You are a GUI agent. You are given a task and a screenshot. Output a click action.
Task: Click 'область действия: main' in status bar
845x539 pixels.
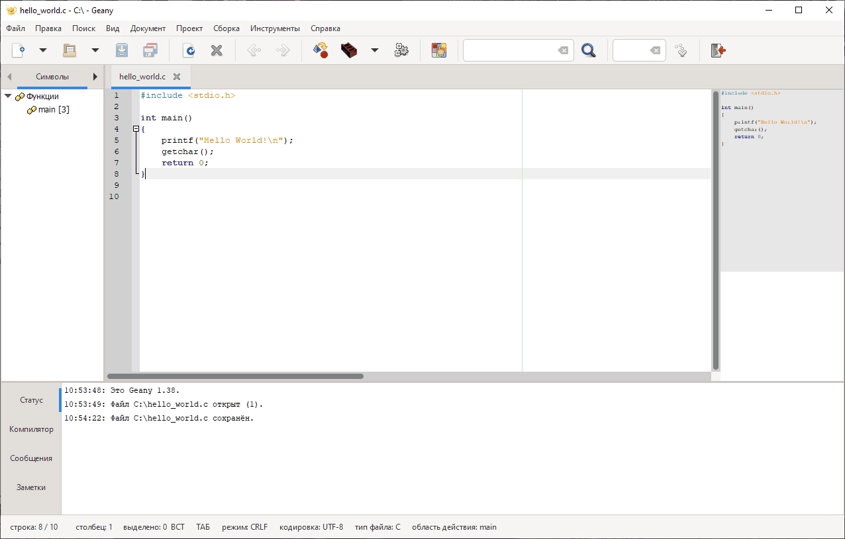(x=454, y=527)
